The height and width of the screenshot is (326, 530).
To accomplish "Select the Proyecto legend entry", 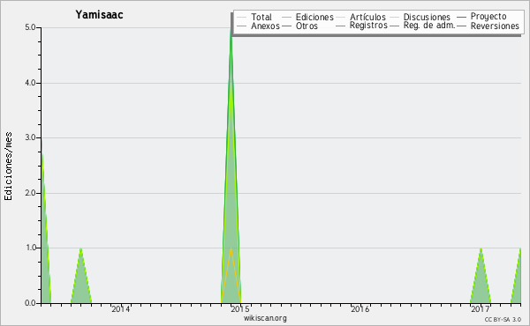I will click(488, 17).
